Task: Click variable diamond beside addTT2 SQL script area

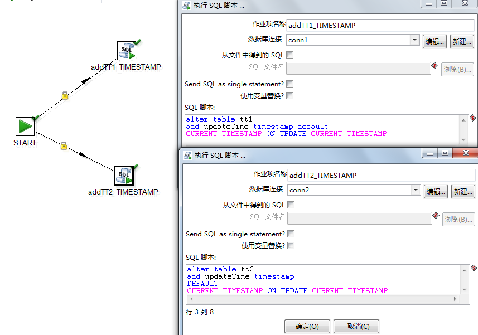Action: point(474,268)
